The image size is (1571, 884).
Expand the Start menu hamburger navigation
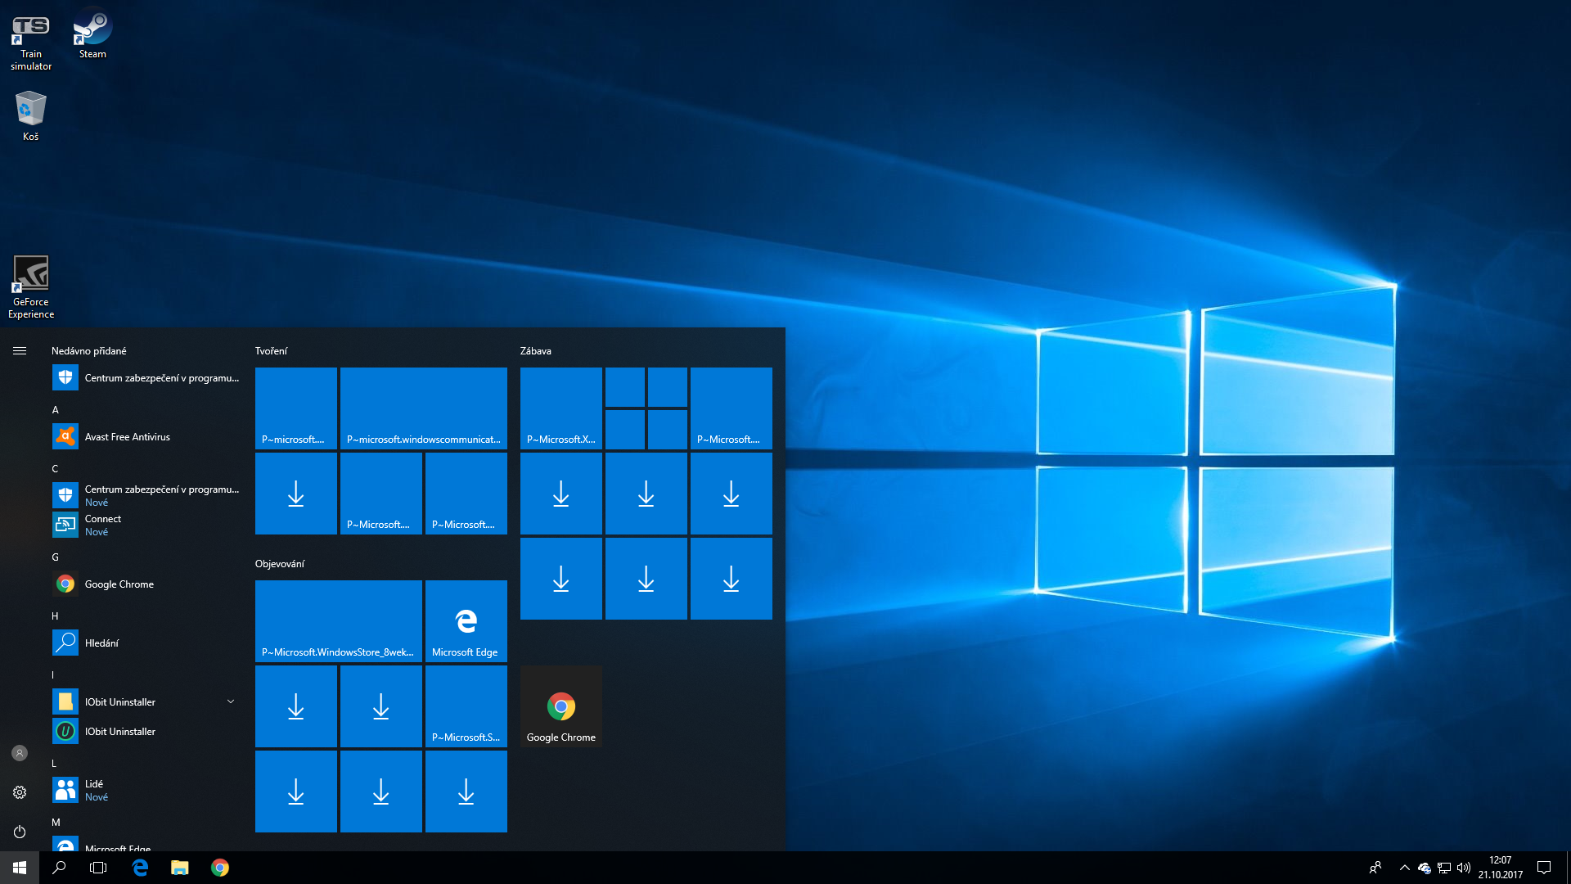point(20,350)
